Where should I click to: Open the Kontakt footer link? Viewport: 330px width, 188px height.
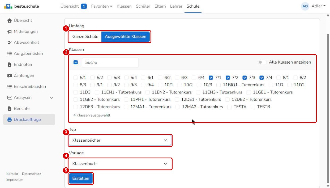[12, 174]
